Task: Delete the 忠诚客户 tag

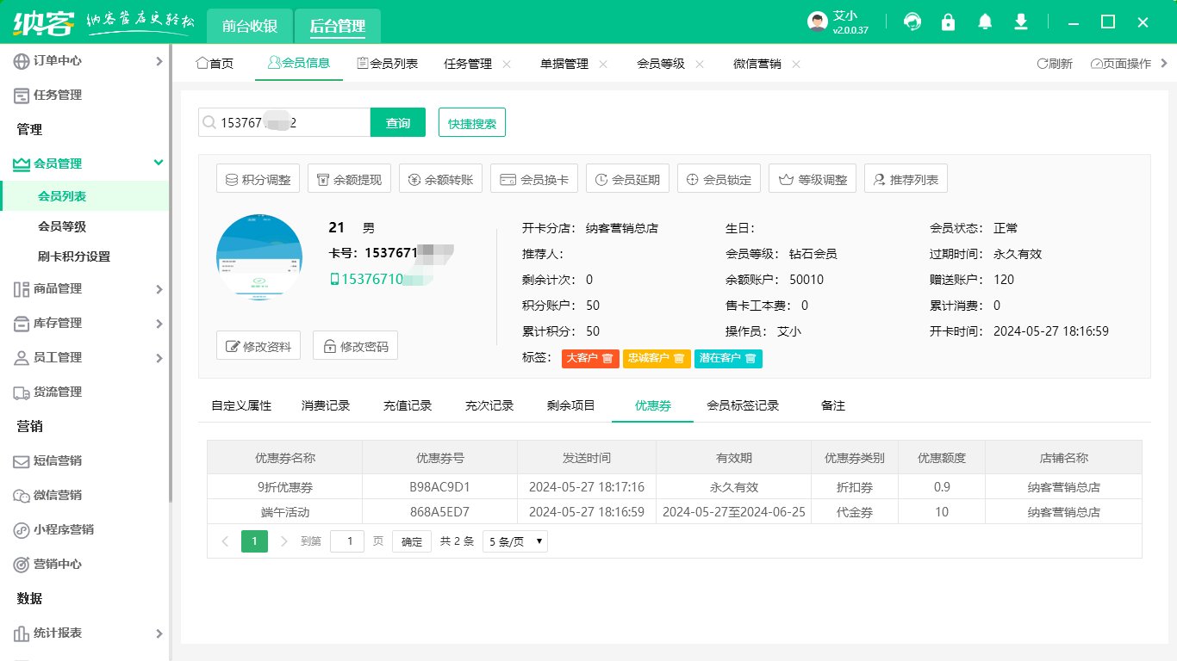Action: [x=680, y=358]
